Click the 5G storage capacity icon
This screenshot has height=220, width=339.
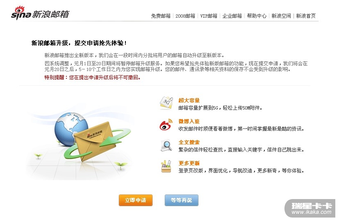click(166, 103)
